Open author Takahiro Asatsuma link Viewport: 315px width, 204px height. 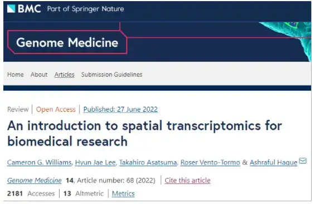tap(148, 162)
